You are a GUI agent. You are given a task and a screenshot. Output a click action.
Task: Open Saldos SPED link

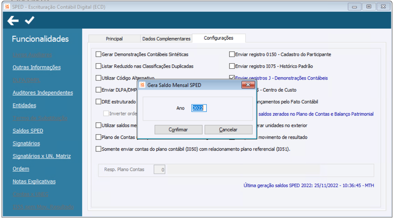(x=28, y=131)
